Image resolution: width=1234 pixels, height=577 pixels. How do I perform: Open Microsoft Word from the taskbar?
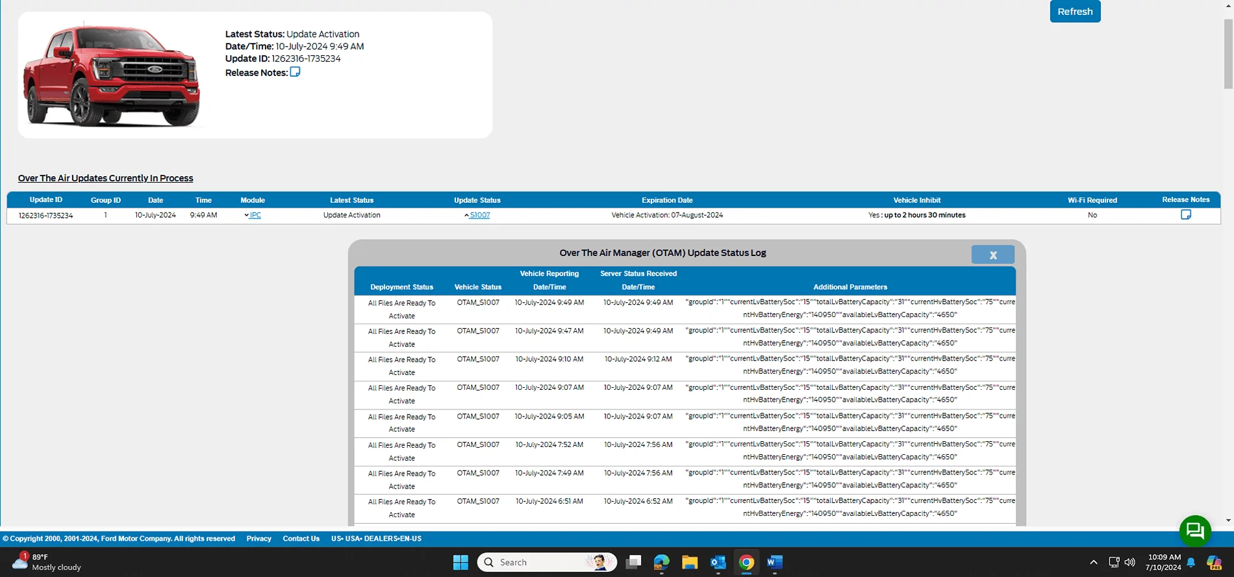pyautogui.click(x=775, y=562)
